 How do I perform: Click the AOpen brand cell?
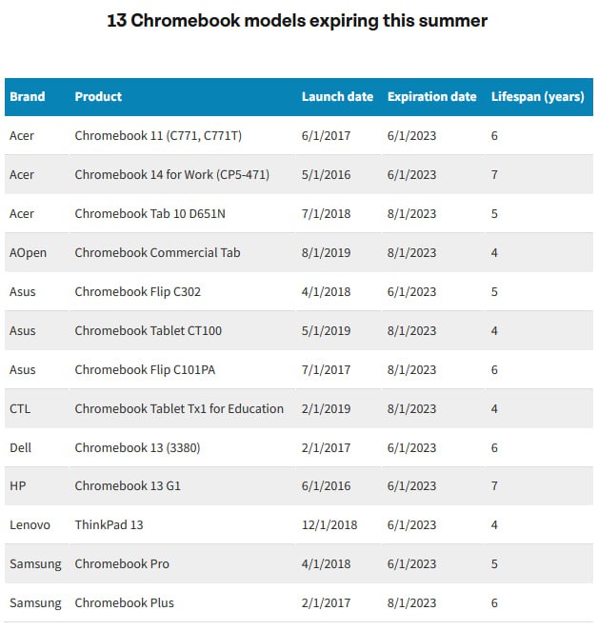tap(28, 252)
